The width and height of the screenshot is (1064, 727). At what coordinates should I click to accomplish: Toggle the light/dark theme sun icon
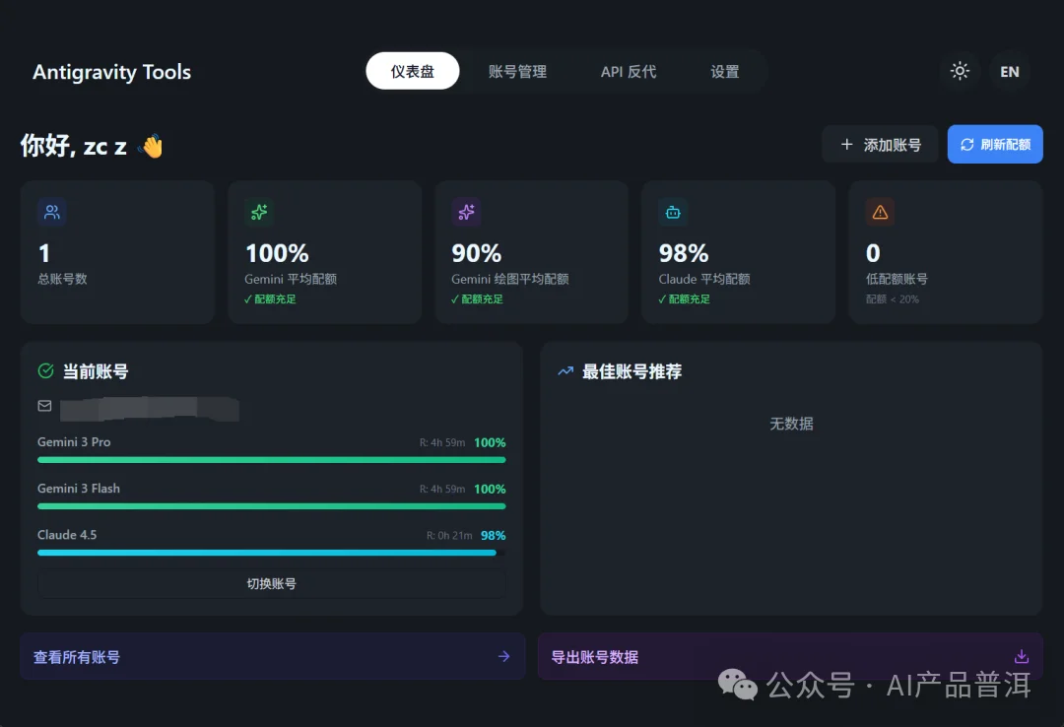pos(960,71)
